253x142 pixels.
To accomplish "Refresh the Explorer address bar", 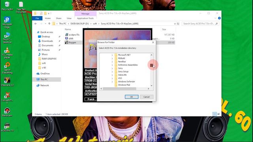I will [178, 24].
